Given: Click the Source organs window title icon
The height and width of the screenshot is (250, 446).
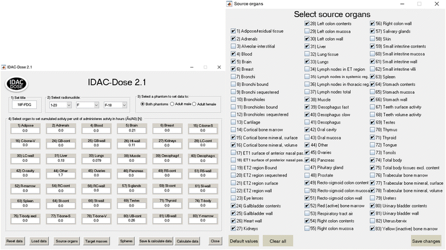Looking at the screenshot, I should tap(229, 4).
